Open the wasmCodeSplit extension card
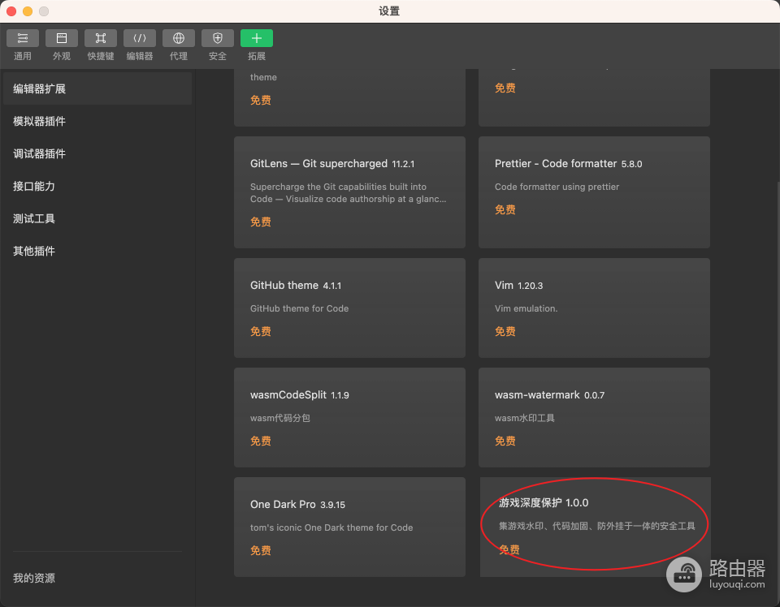This screenshot has height=607, width=780. (349, 417)
